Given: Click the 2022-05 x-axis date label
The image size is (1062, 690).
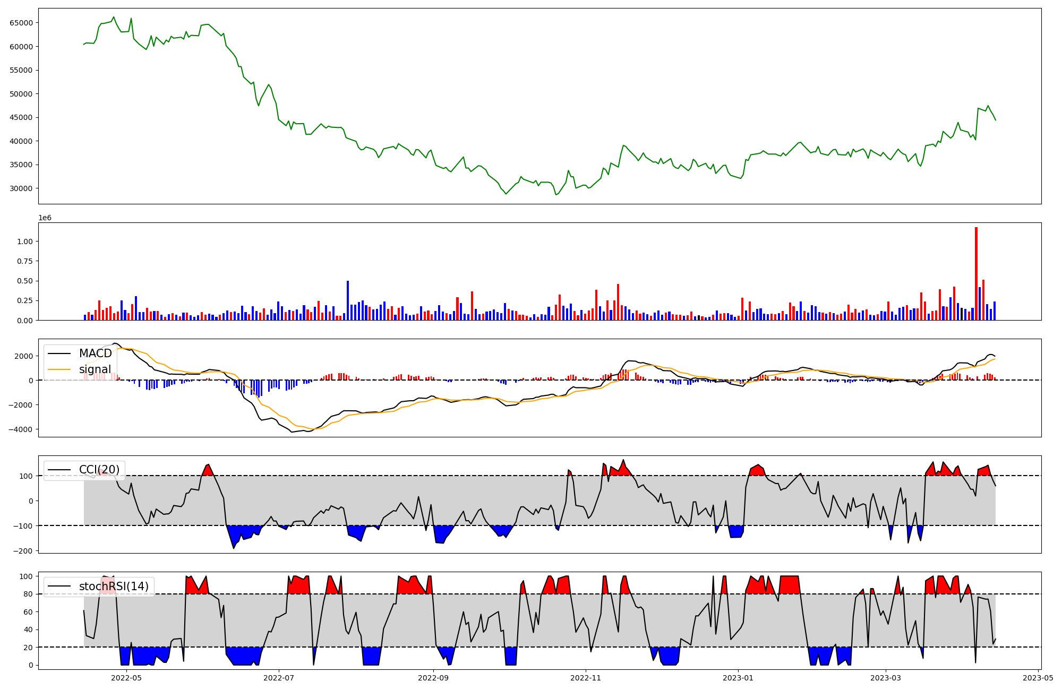Looking at the screenshot, I should click(126, 678).
